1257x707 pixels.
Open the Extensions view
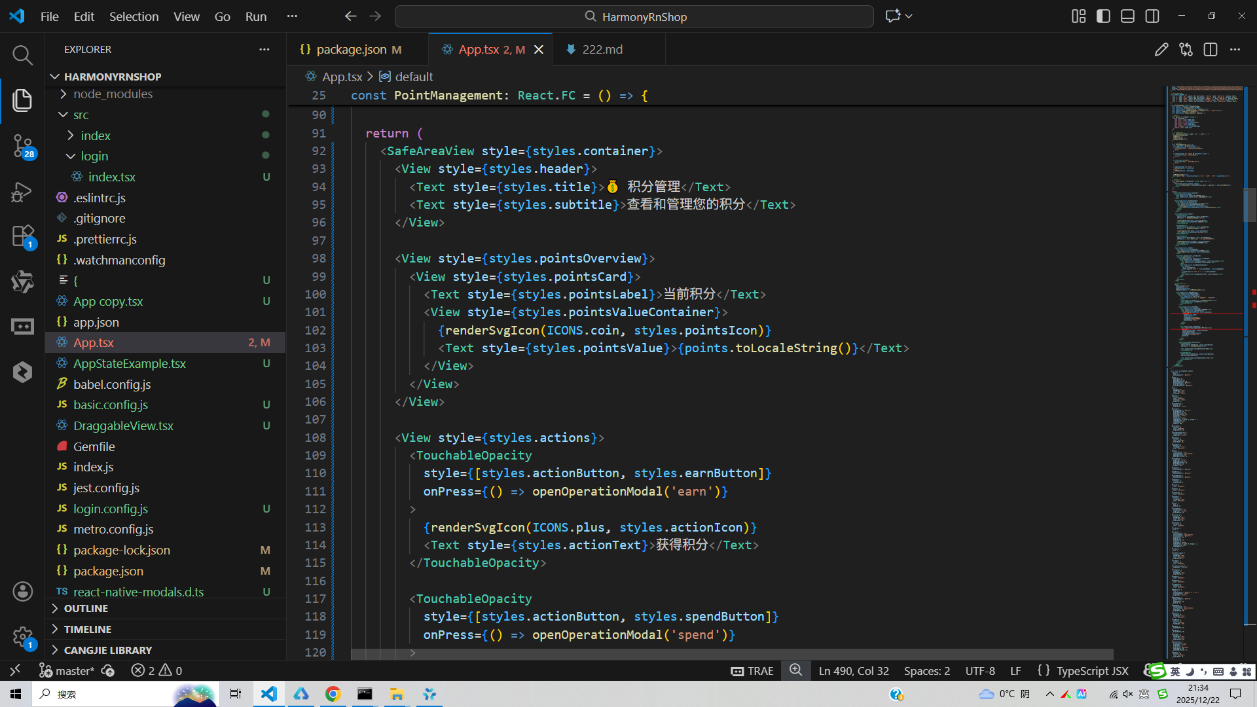click(x=22, y=236)
